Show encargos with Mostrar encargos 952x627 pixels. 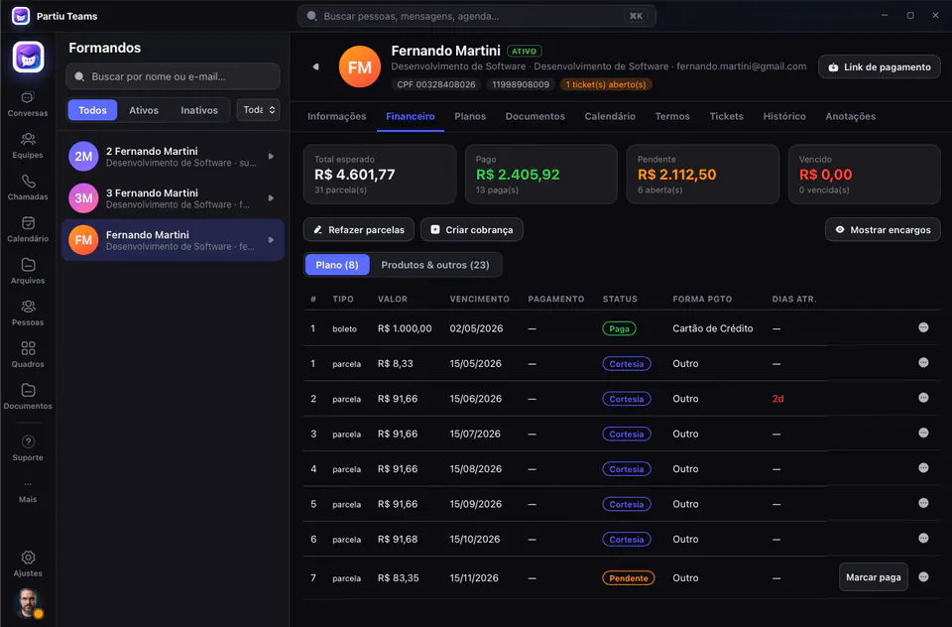pos(883,229)
